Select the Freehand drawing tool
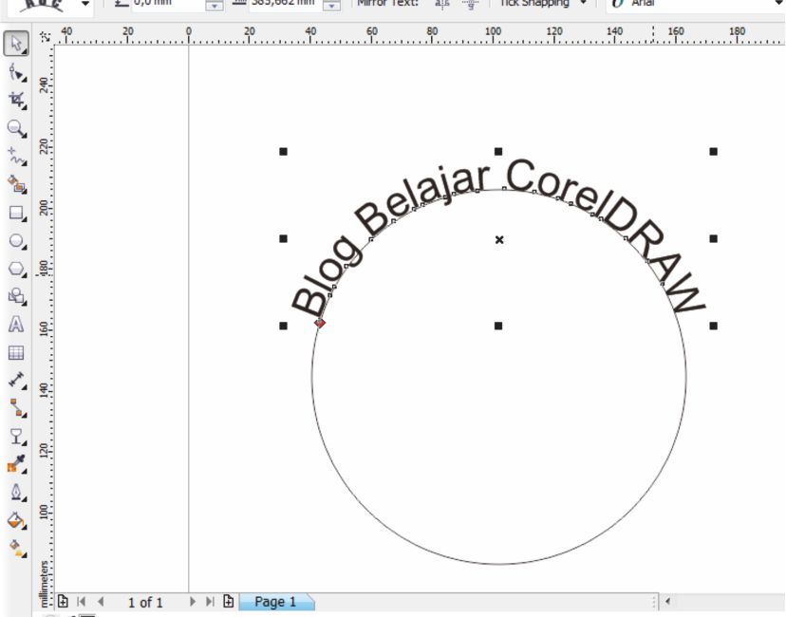The image size is (786, 617). [16, 157]
